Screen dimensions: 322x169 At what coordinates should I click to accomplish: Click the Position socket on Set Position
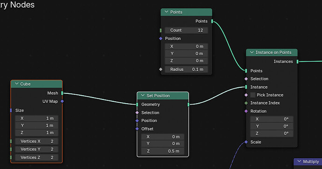[x=137, y=120]
